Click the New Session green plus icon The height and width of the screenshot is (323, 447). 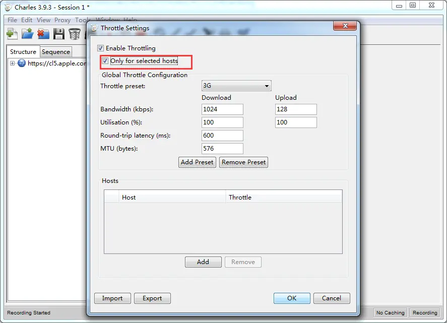coord(12,34)
